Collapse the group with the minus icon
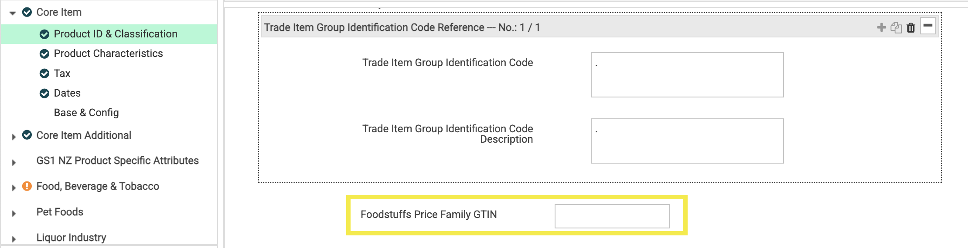Screen dimensions: 968x248 click(928, 26)
